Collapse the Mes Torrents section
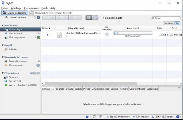Viewport: 183px width, 120px height. (x=3, y=25)
